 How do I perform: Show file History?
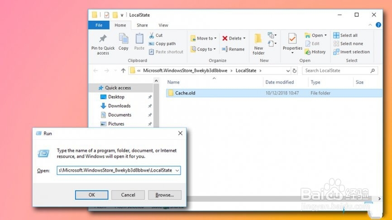[x=315, y=52]
